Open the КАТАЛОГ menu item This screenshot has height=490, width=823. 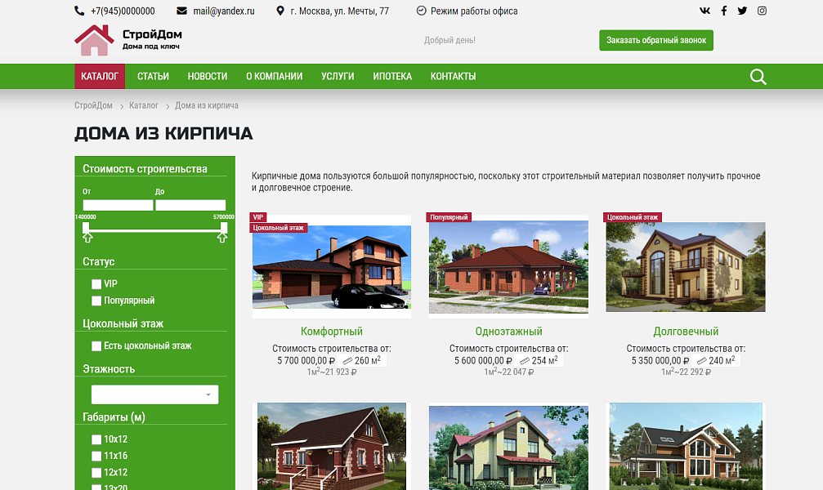[x=100, y=77]
